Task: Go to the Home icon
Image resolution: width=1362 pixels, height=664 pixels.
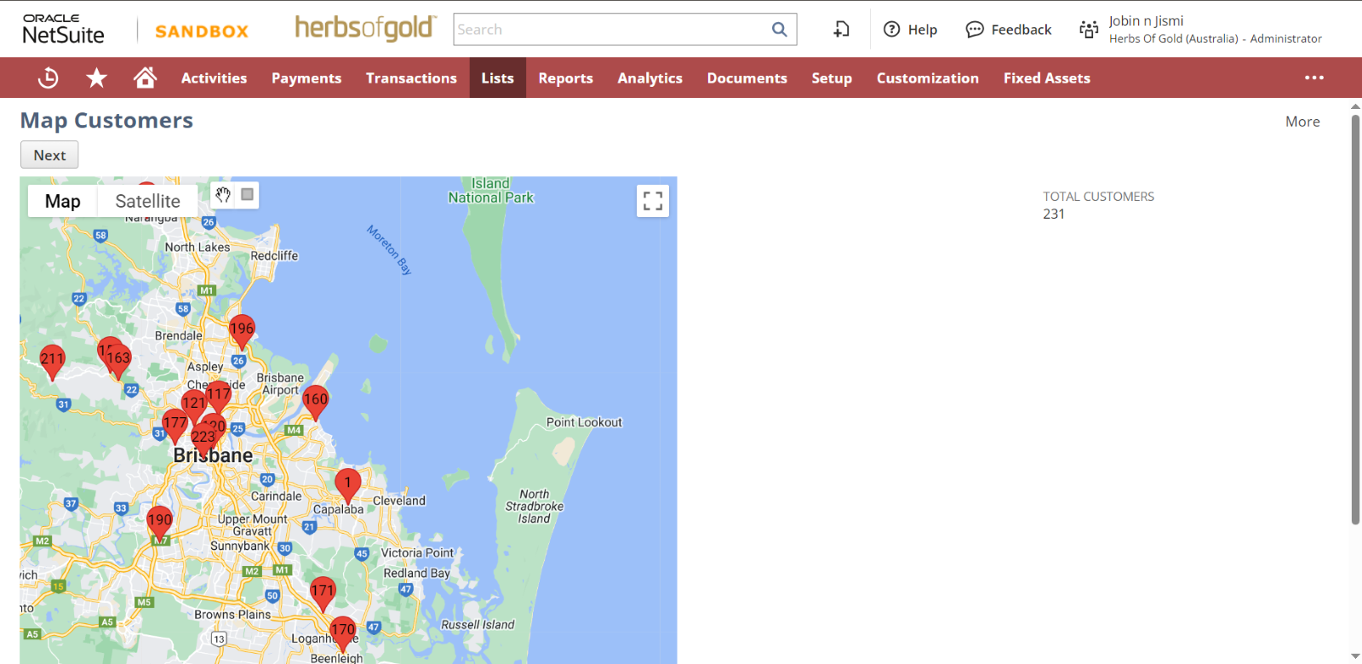Action: 145,77
